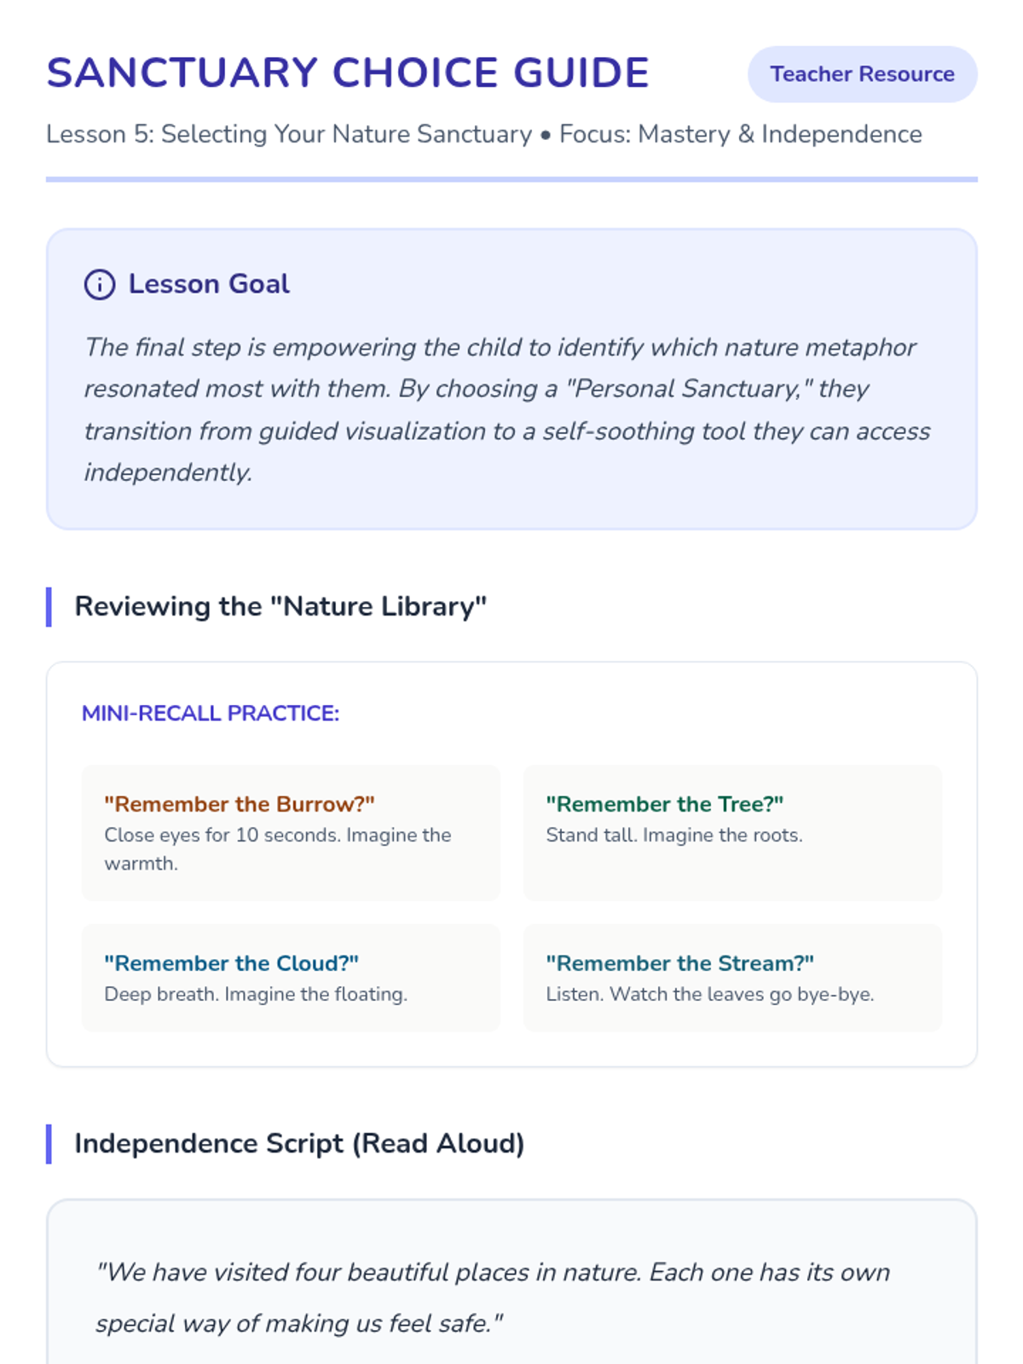Click the Teacher Resource badge
The image size is (1023, 1364).
(862, 74)
